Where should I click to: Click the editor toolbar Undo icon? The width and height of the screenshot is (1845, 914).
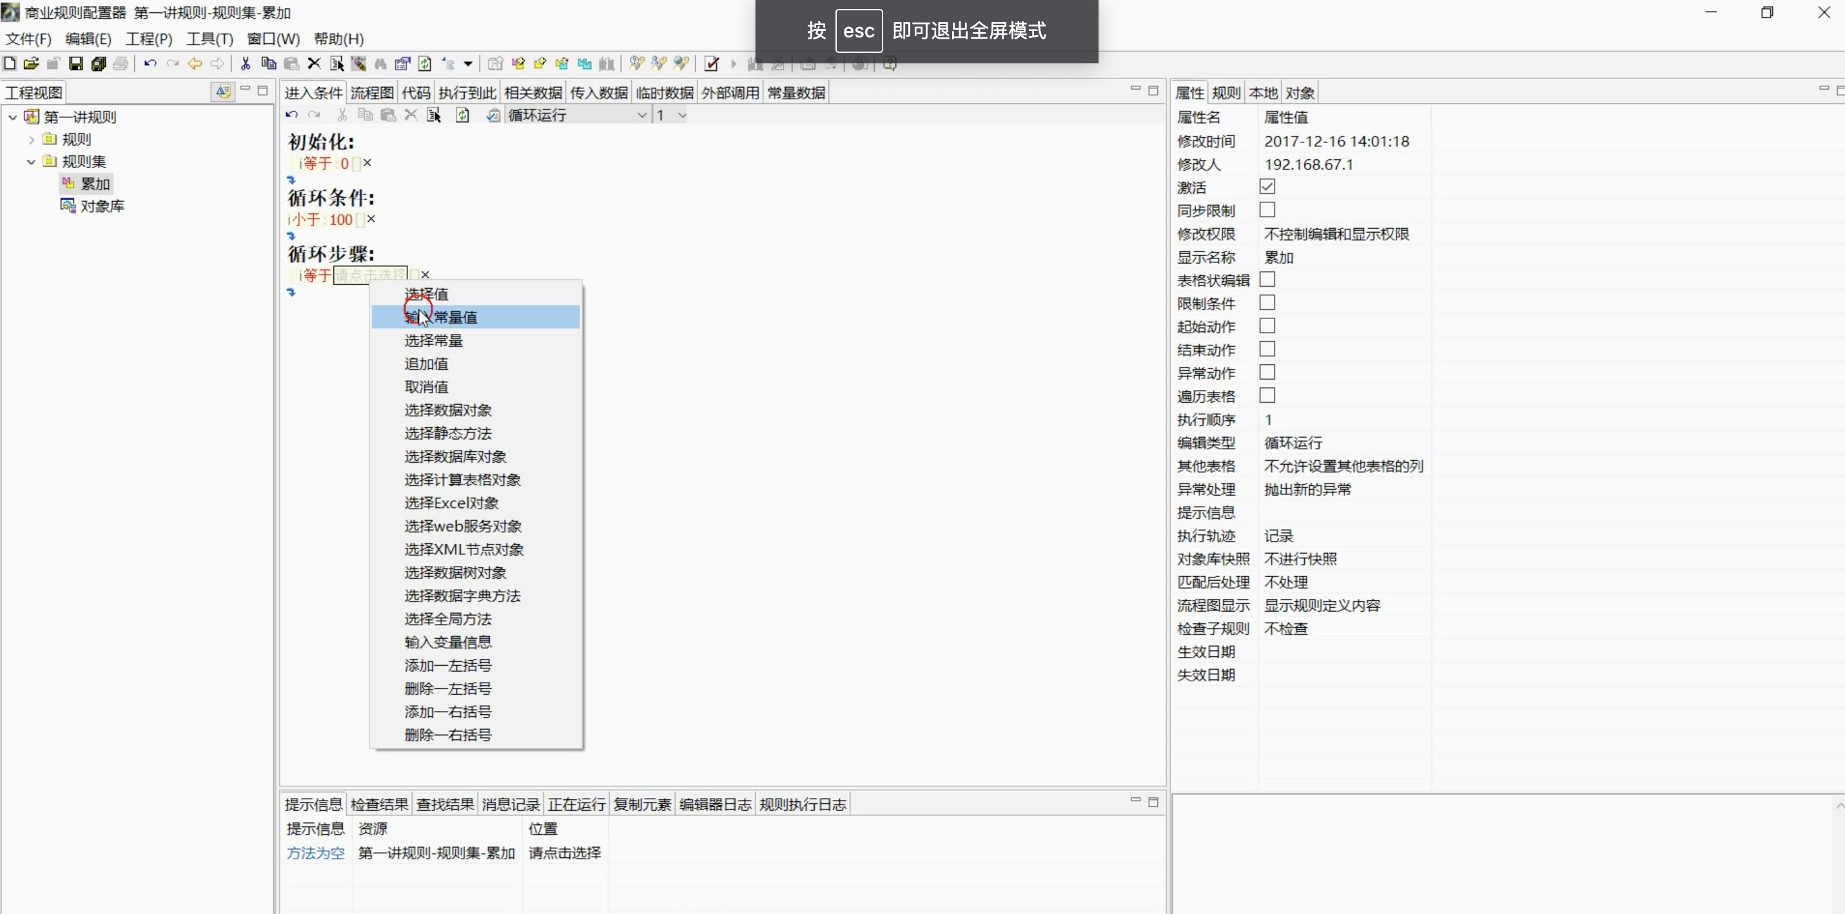coord(291,115)
